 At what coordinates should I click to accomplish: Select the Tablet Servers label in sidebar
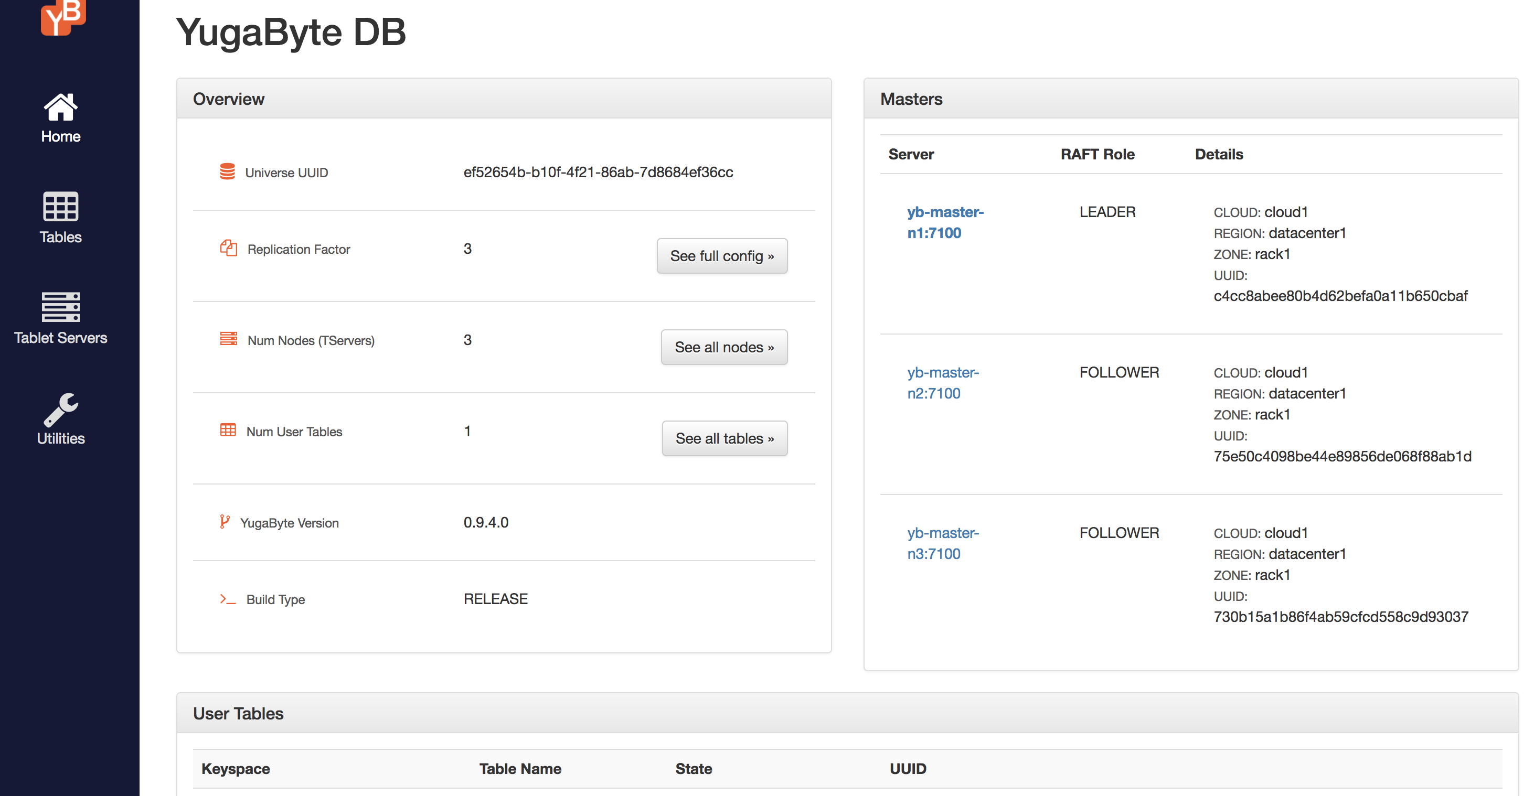(60, 338)
